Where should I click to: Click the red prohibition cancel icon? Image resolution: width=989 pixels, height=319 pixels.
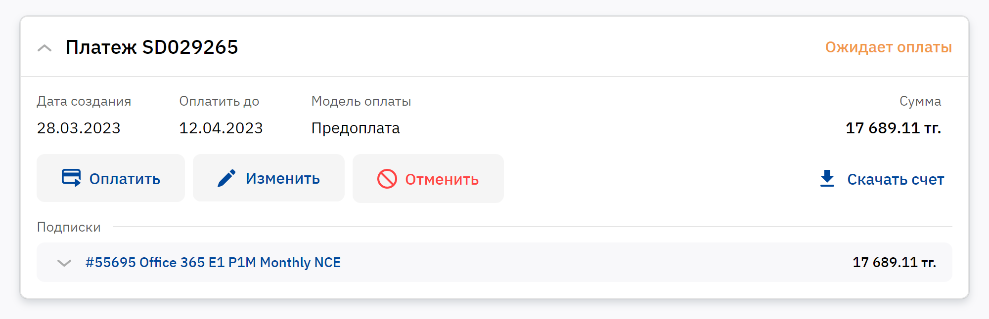[387, 179]
